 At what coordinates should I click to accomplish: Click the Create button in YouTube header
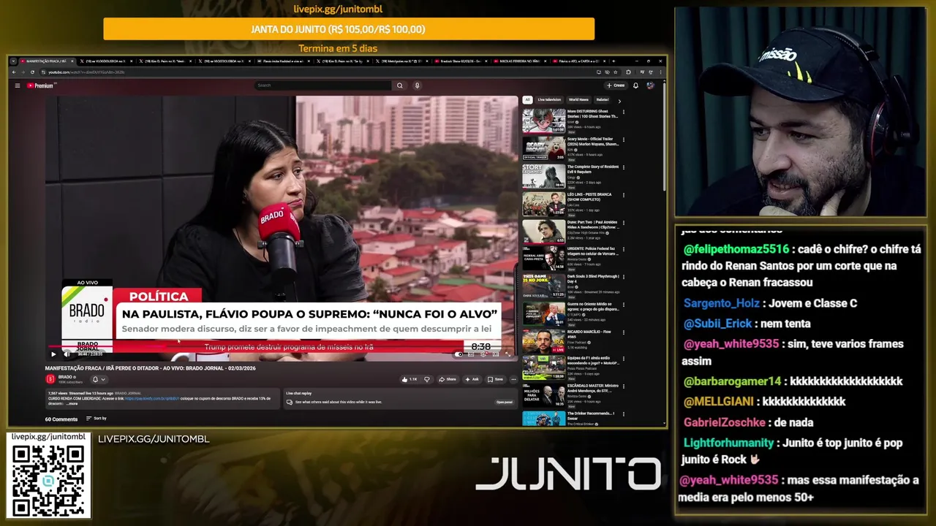[616, 85]
